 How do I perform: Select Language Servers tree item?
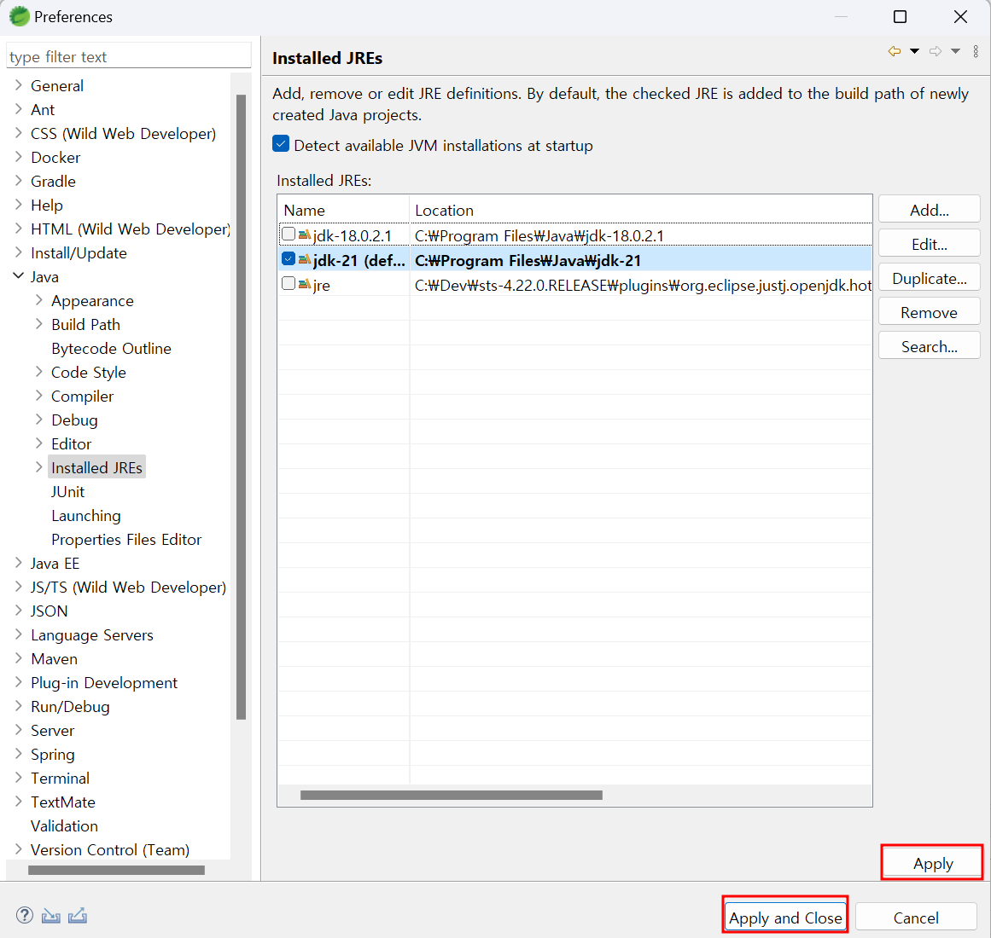pyautogui.click(x=92, y=635)
